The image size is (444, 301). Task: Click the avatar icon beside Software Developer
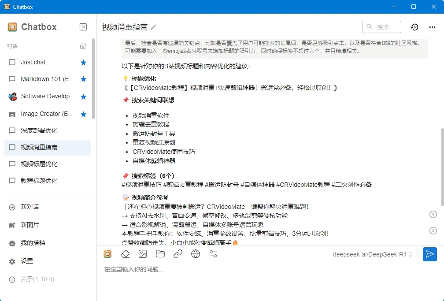pos(12,97)
